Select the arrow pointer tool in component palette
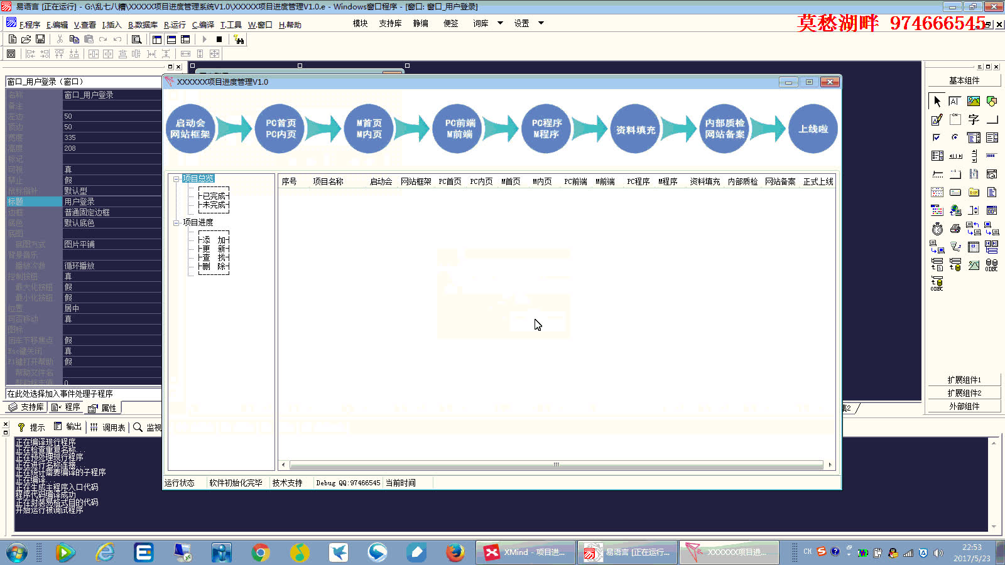Viewport: 1005px width, 565px height. pos(937,101)
